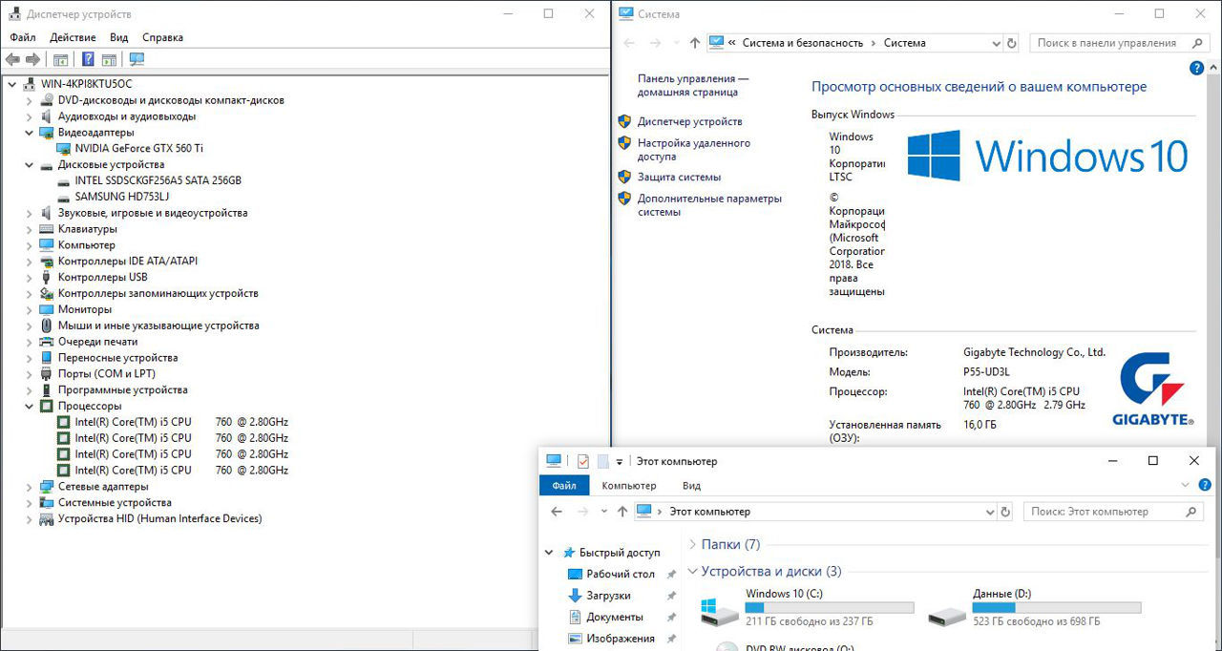
Task: Click the Device Manager back arrow icon
Action: click(x=12, y=59)
